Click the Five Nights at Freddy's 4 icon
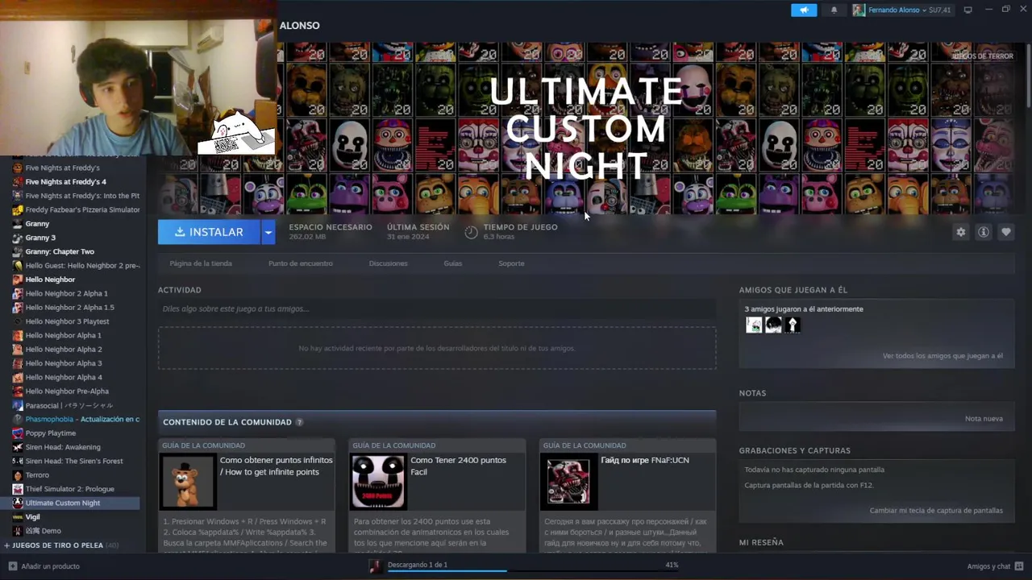The height and width of the screenshot is (580, 1032). coord(18,181)
